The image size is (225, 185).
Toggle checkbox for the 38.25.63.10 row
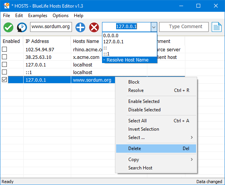5,57
